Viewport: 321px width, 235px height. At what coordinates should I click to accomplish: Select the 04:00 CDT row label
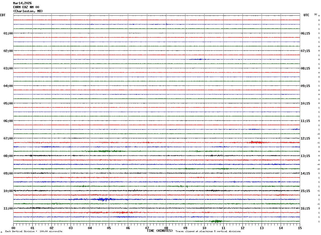tap(8, 86)
